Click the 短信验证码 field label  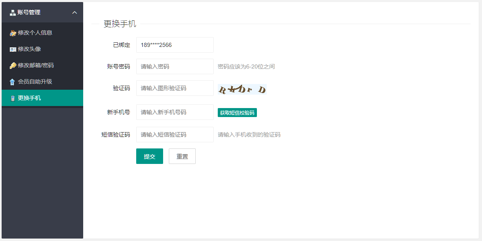(x=116, y=135)
